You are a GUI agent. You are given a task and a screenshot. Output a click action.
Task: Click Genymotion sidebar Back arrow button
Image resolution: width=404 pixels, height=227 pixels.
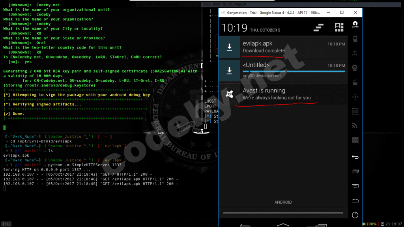[355, 157]
